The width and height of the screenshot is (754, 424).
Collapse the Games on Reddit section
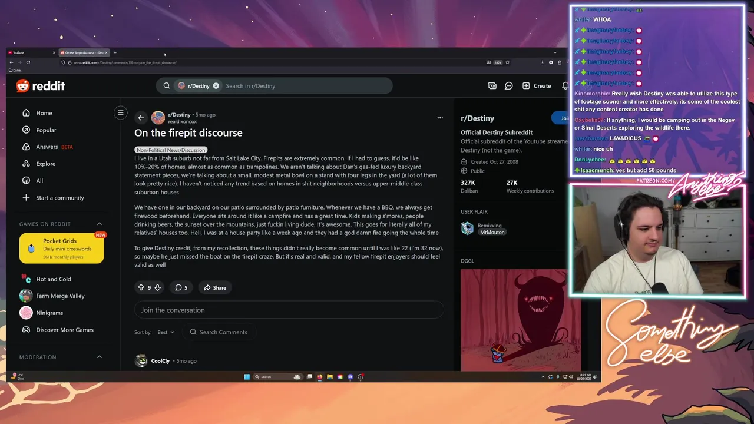[x=99, y=224]
